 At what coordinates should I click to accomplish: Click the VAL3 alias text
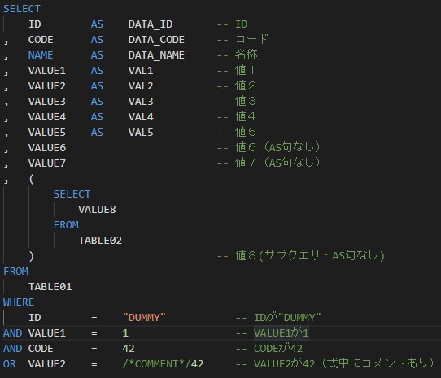(x=141, y=102)
